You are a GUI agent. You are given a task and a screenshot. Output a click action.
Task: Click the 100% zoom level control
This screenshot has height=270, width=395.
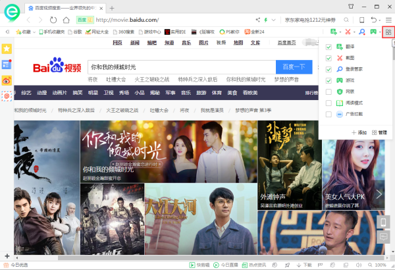(377, 265)
